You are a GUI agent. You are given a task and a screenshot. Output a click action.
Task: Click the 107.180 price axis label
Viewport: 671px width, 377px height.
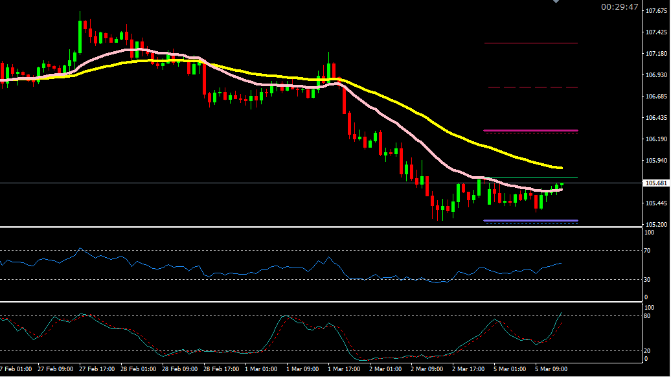[x=656, y=54]
